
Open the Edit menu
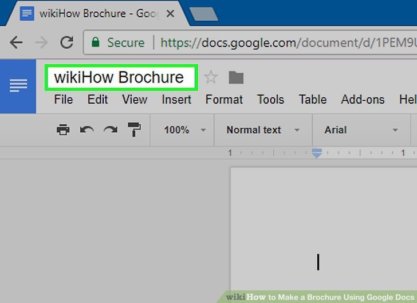coord(97,100)
